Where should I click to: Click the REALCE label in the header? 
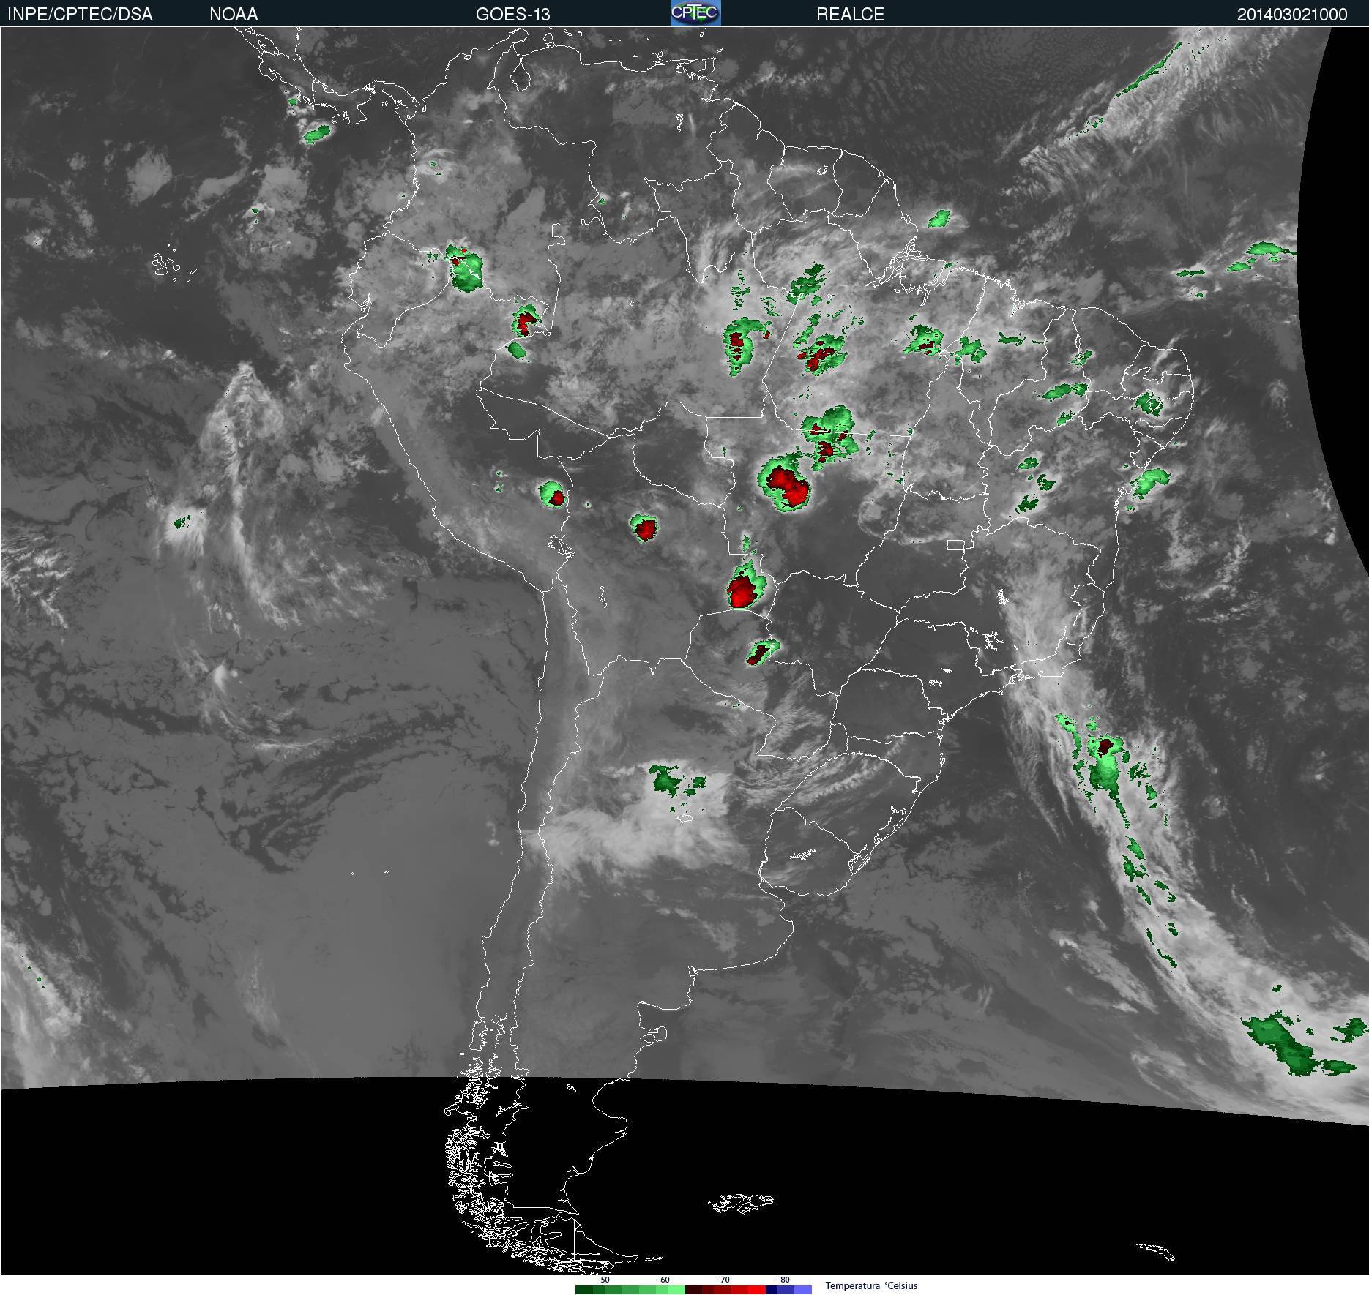click(x=850, y=14)
